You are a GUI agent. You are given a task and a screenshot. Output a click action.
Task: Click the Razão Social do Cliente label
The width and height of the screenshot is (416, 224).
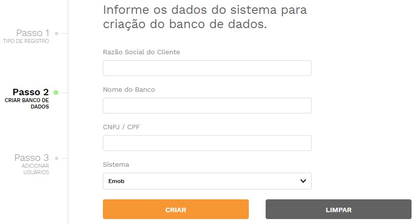tap(141, 52)
